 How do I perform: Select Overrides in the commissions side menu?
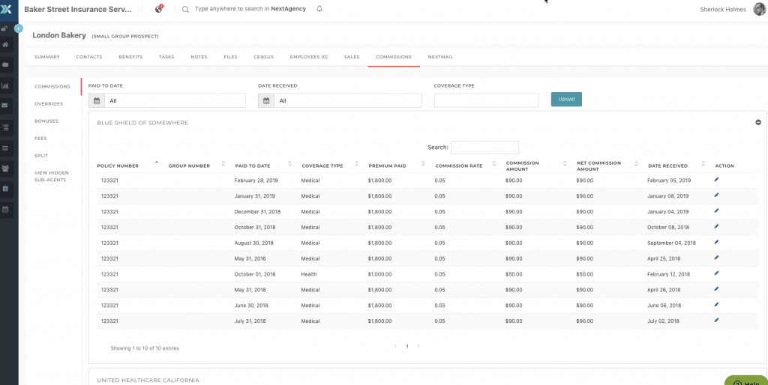point(49,104)
